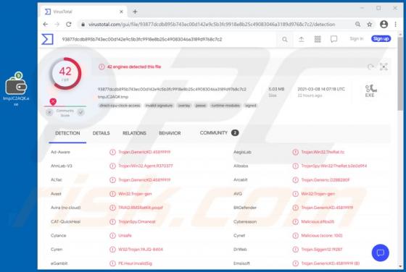406x272 pixels.
Task: Click the EXE file type icon
Action: [370, 90]
